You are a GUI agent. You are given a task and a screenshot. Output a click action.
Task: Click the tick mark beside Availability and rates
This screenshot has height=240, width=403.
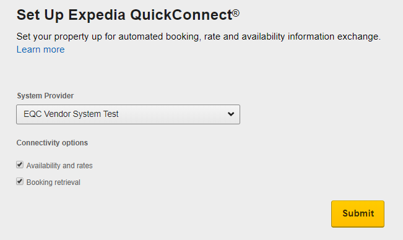coord(20,165)
